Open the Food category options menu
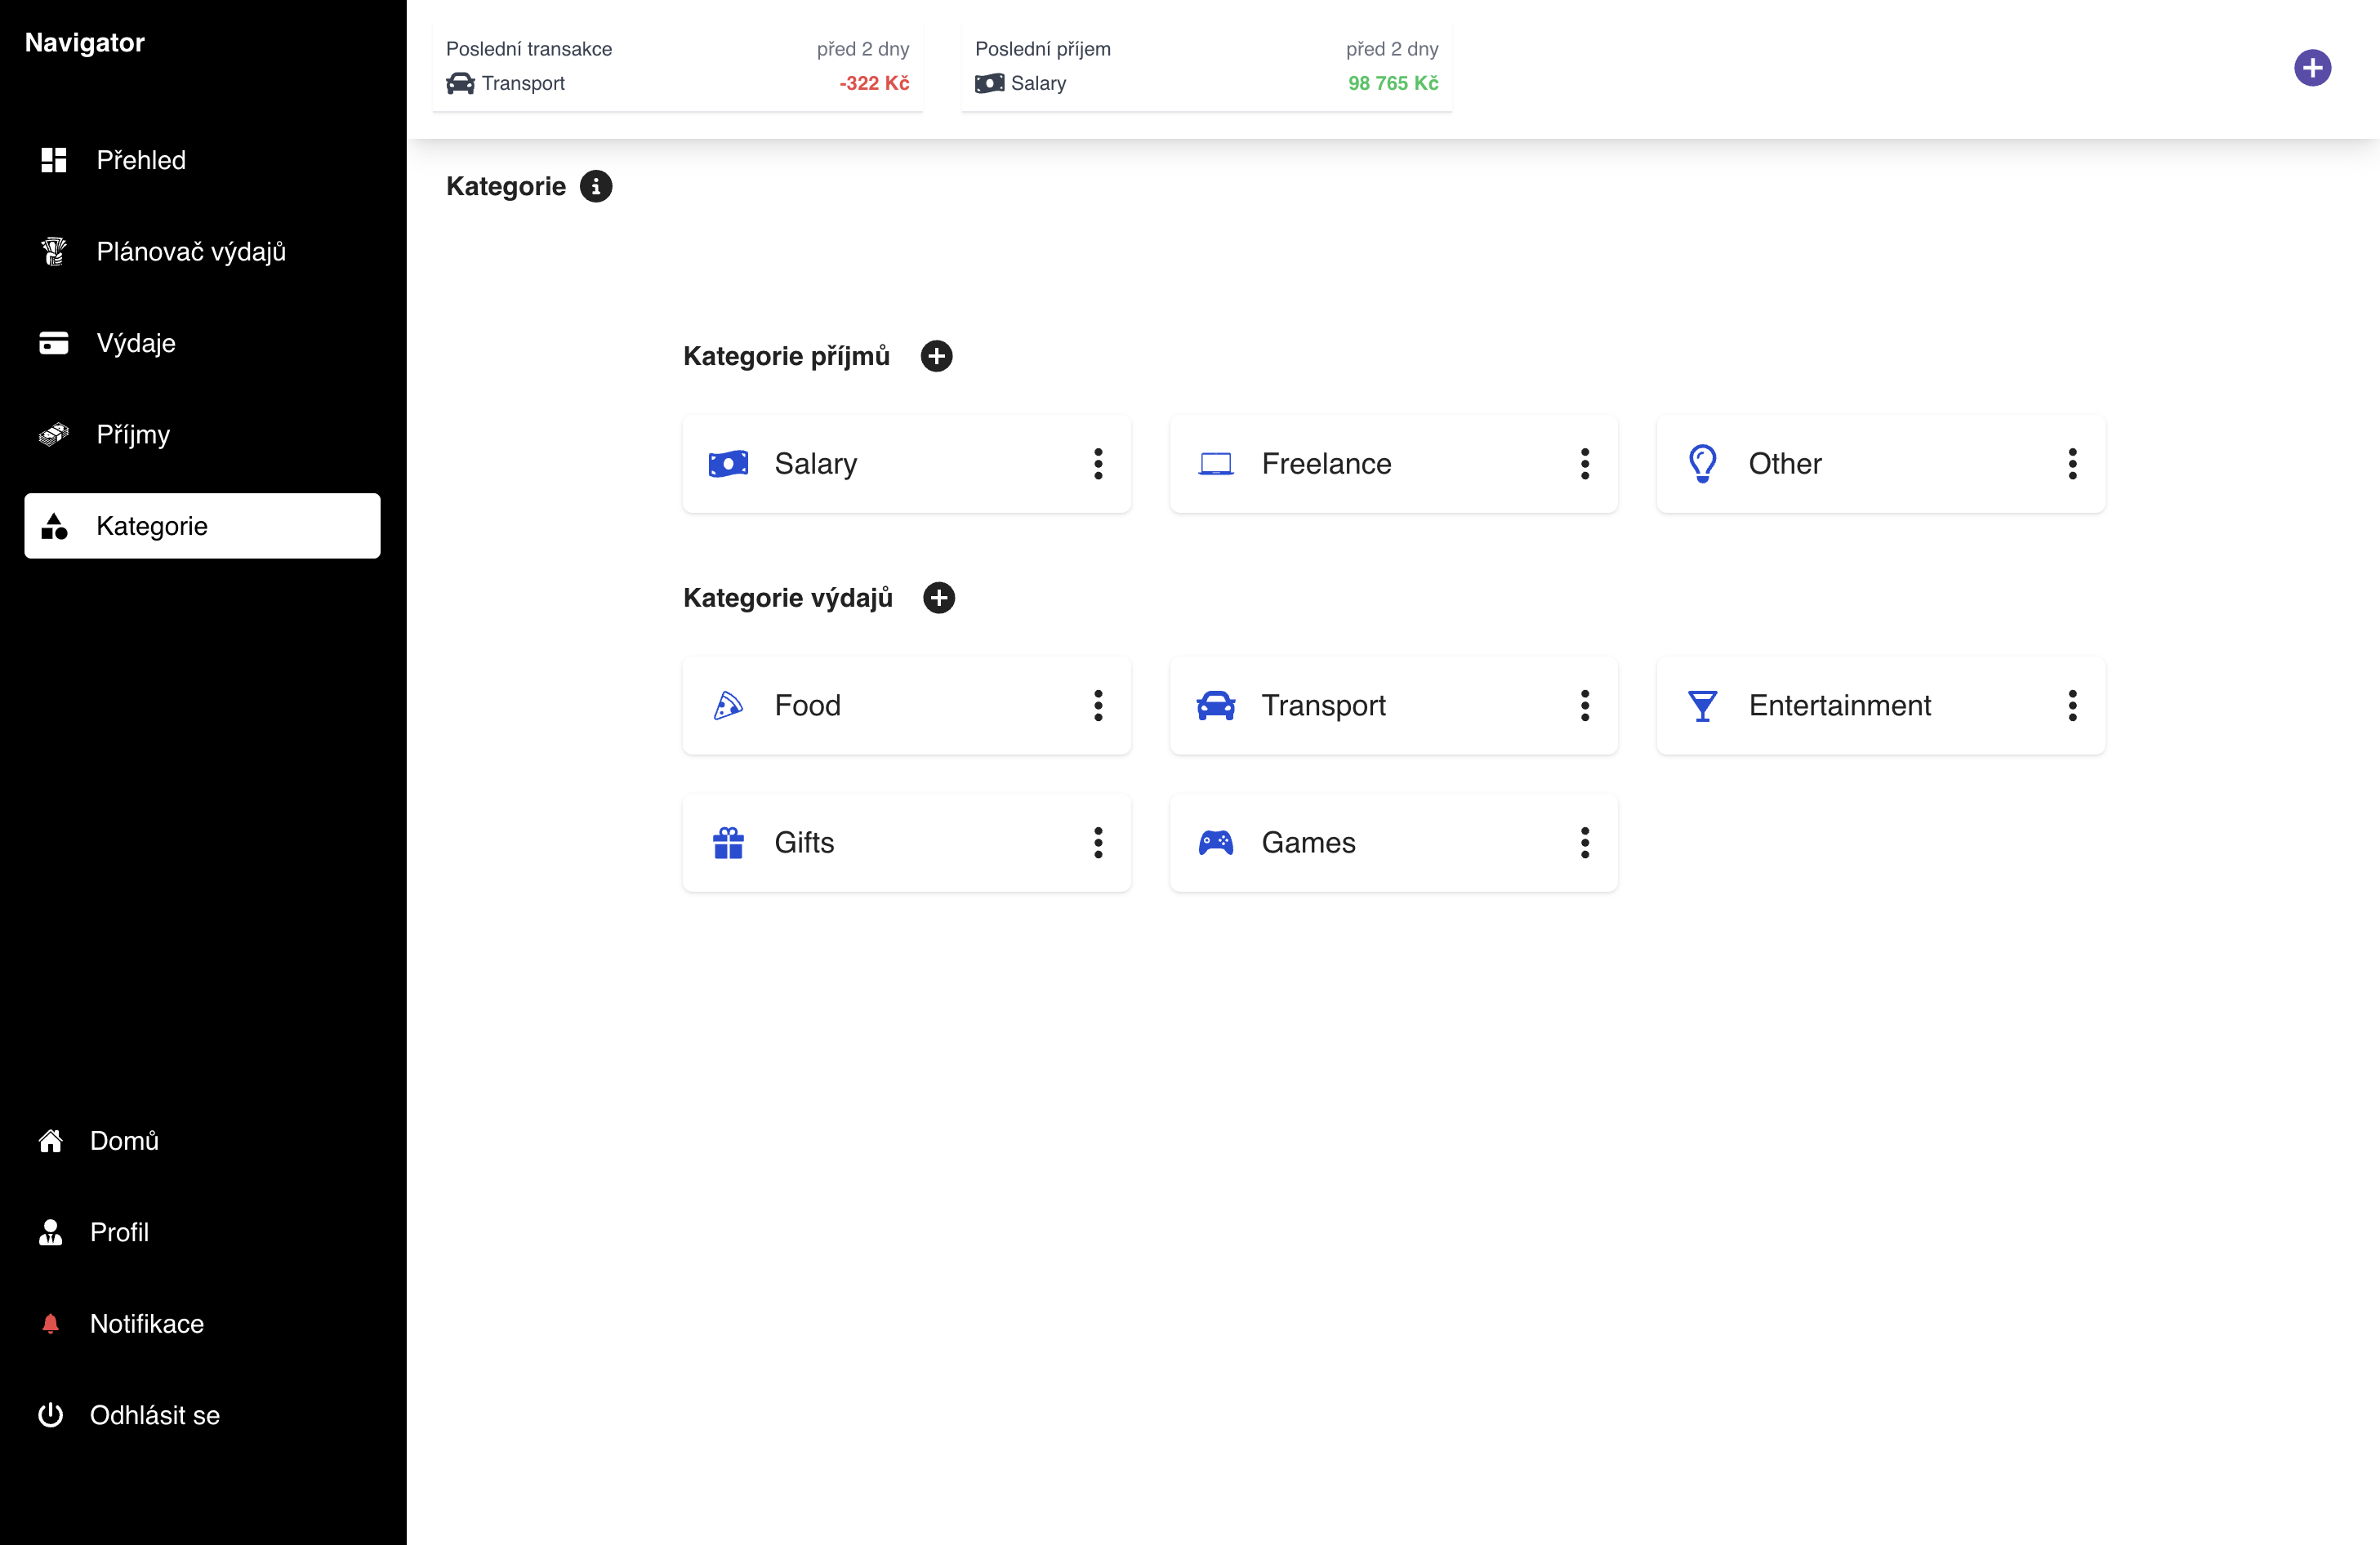 pyautogui.click(x=1098, y=706)
